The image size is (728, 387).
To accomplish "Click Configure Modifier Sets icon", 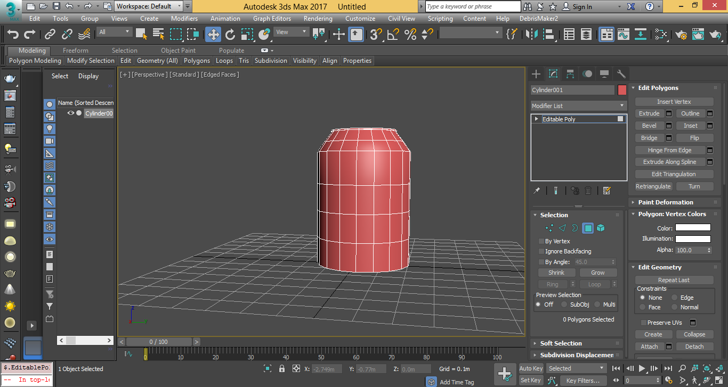I will [606, 191].
